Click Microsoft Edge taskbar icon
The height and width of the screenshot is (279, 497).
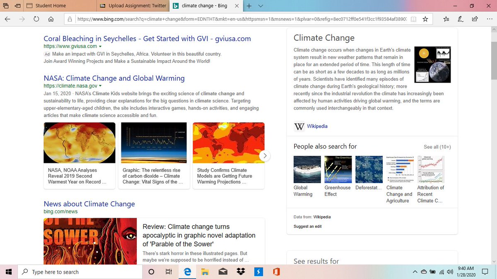point(187,272)
